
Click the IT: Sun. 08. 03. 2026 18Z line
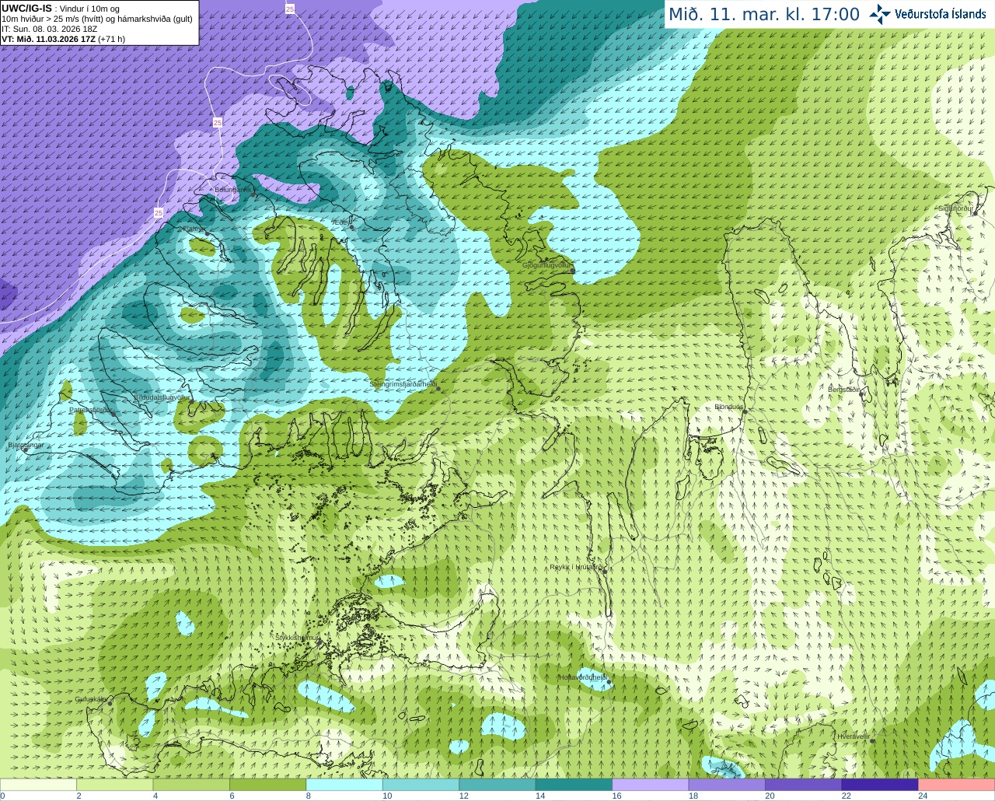49,29
